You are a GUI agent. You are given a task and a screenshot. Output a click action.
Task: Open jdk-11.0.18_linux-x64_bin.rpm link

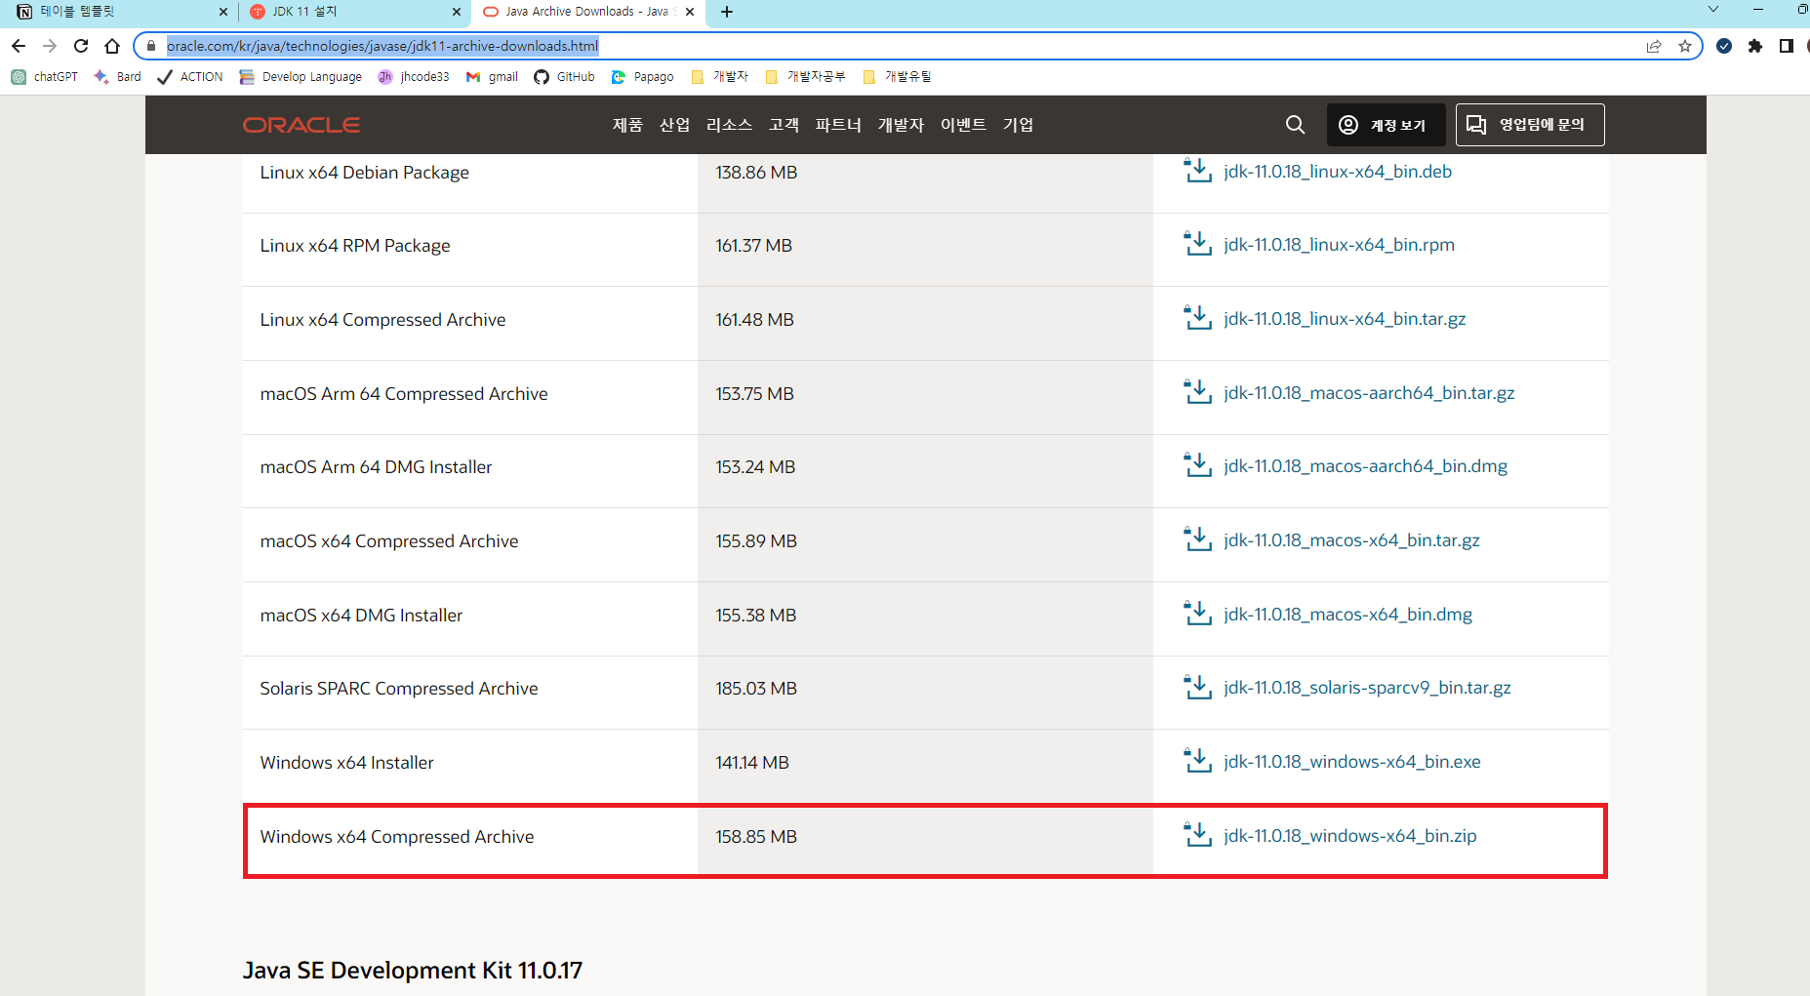pos(1339,245)
